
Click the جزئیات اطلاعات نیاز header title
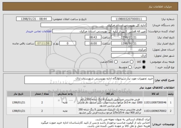[x=160, y=7]
